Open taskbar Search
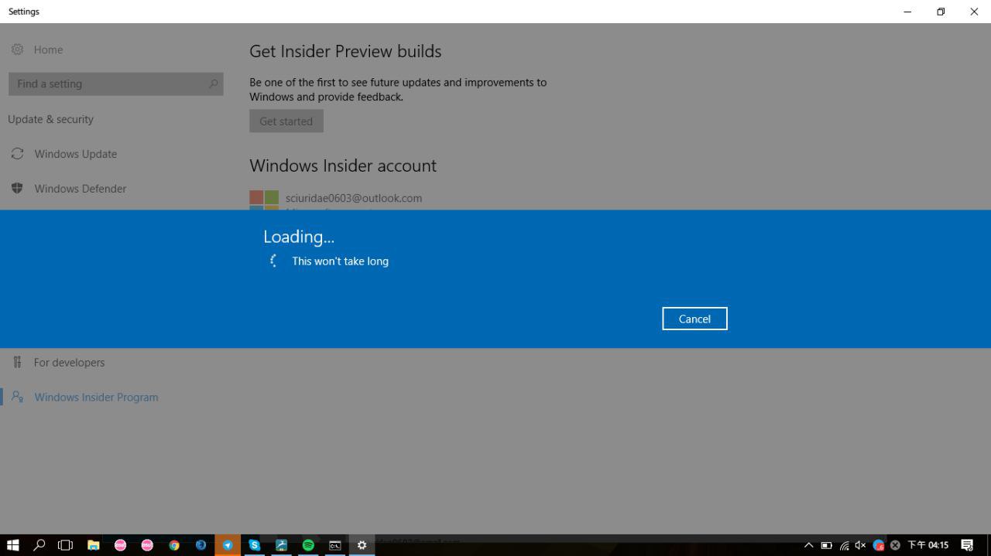The height and width of the screenshot is (556, 991). pyautogui.click(x=39, y=545)
